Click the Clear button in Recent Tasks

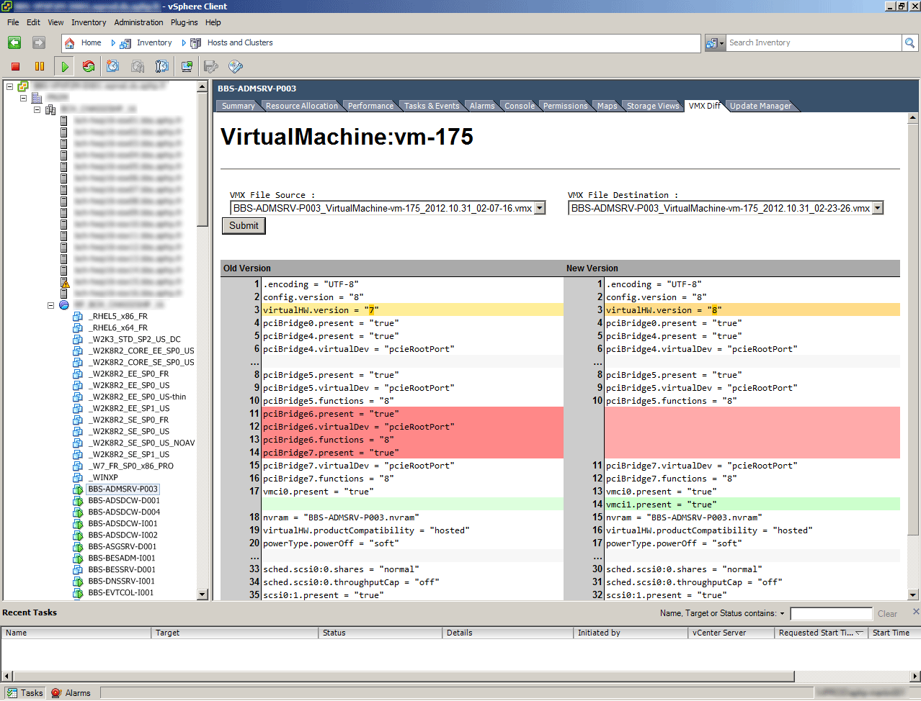pos(887,614)
